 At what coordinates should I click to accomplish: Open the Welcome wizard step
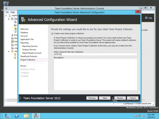tap(24, 29)
